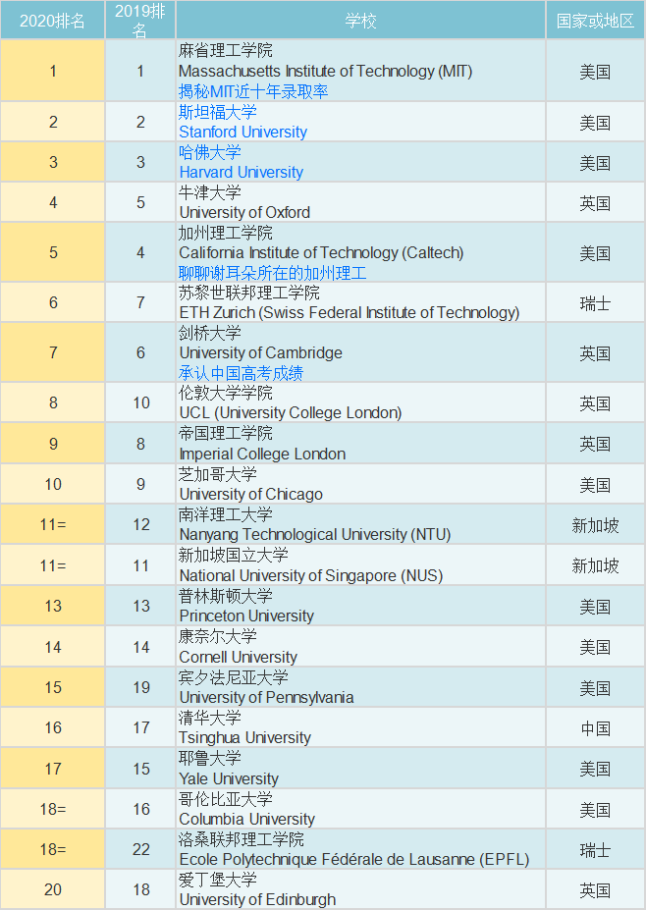Select the 2020排名 column header
Screen dimensions: 646x910
pos(53,21)
